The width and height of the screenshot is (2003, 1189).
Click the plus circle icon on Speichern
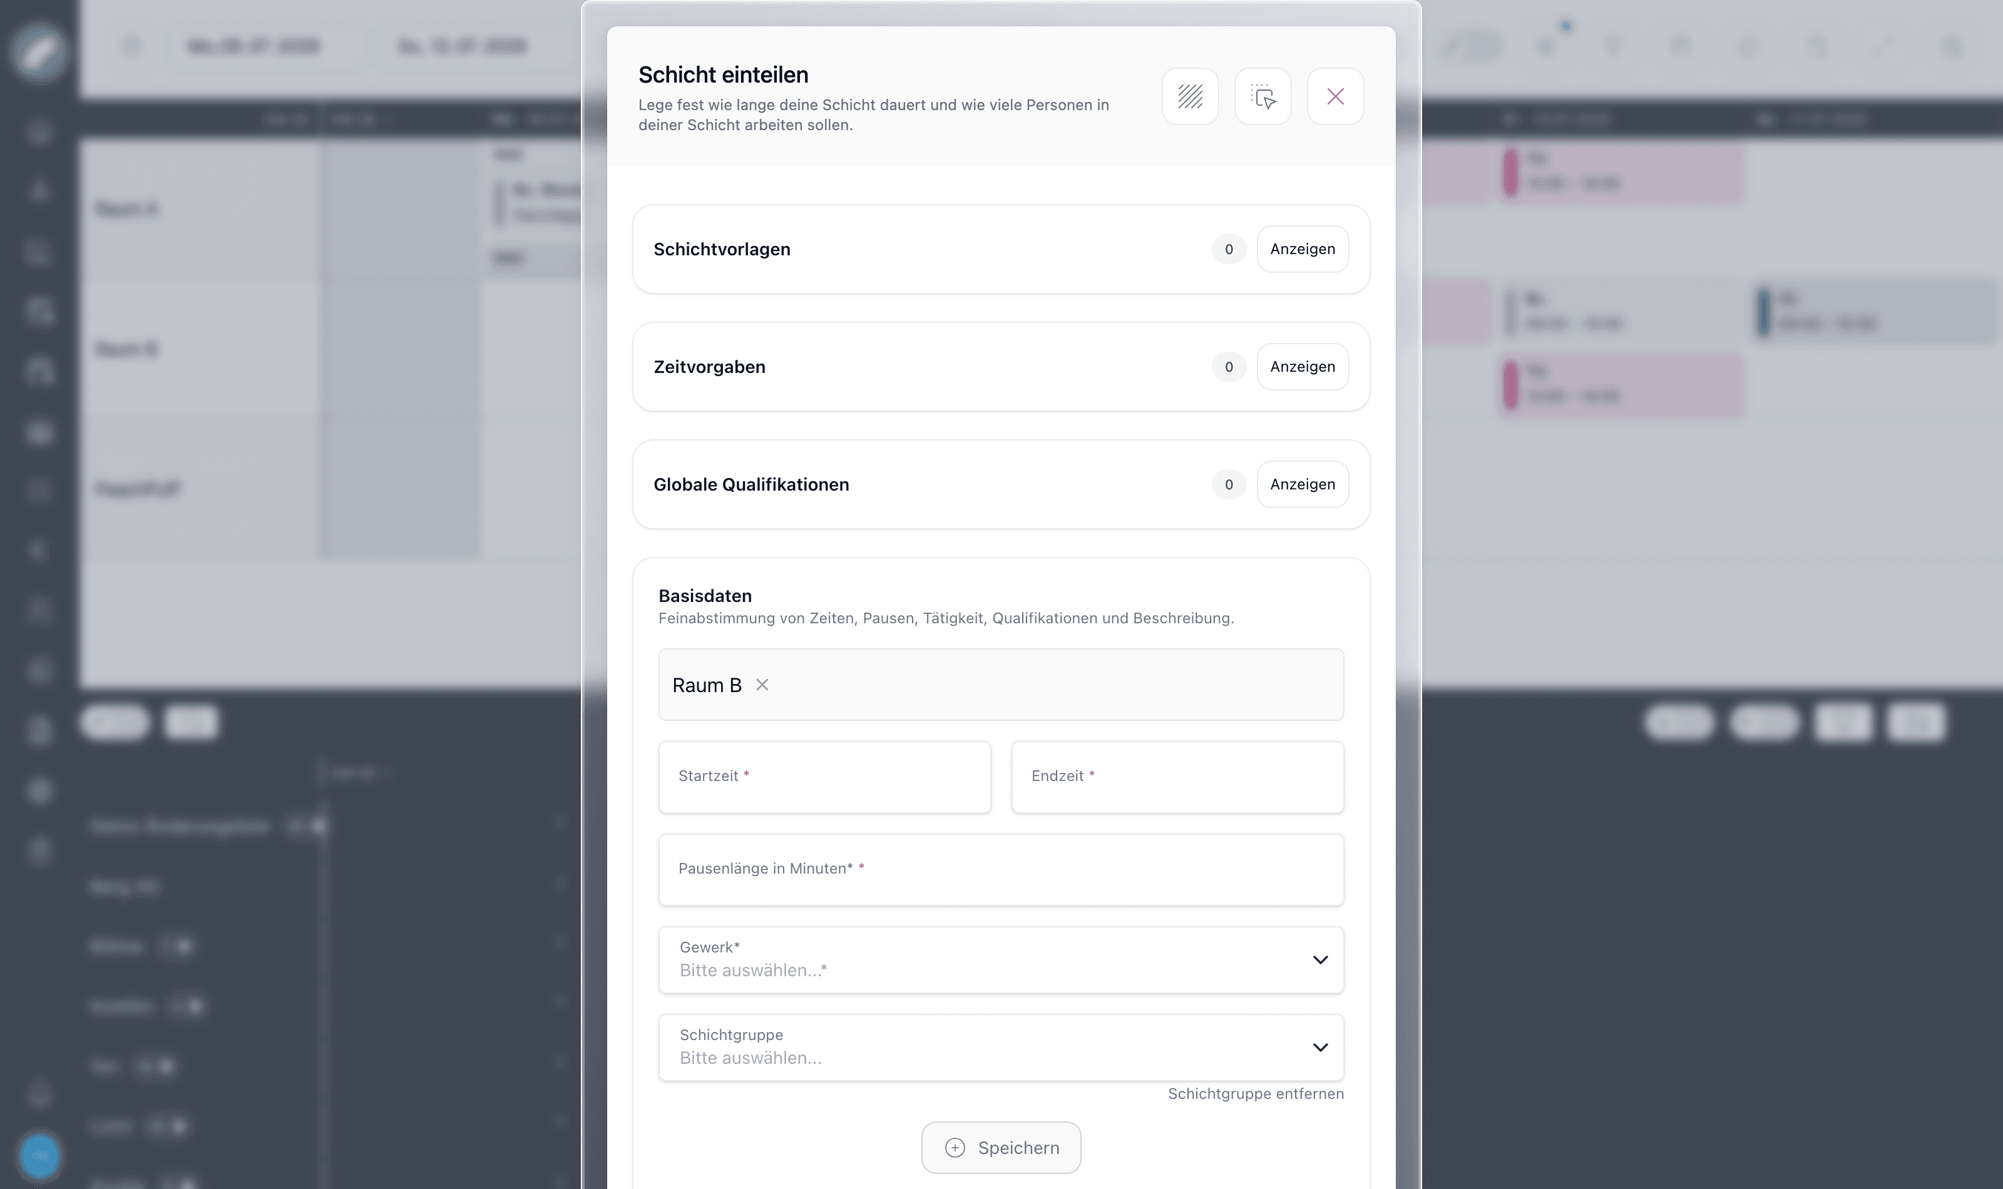click(x=955, y=1147)
